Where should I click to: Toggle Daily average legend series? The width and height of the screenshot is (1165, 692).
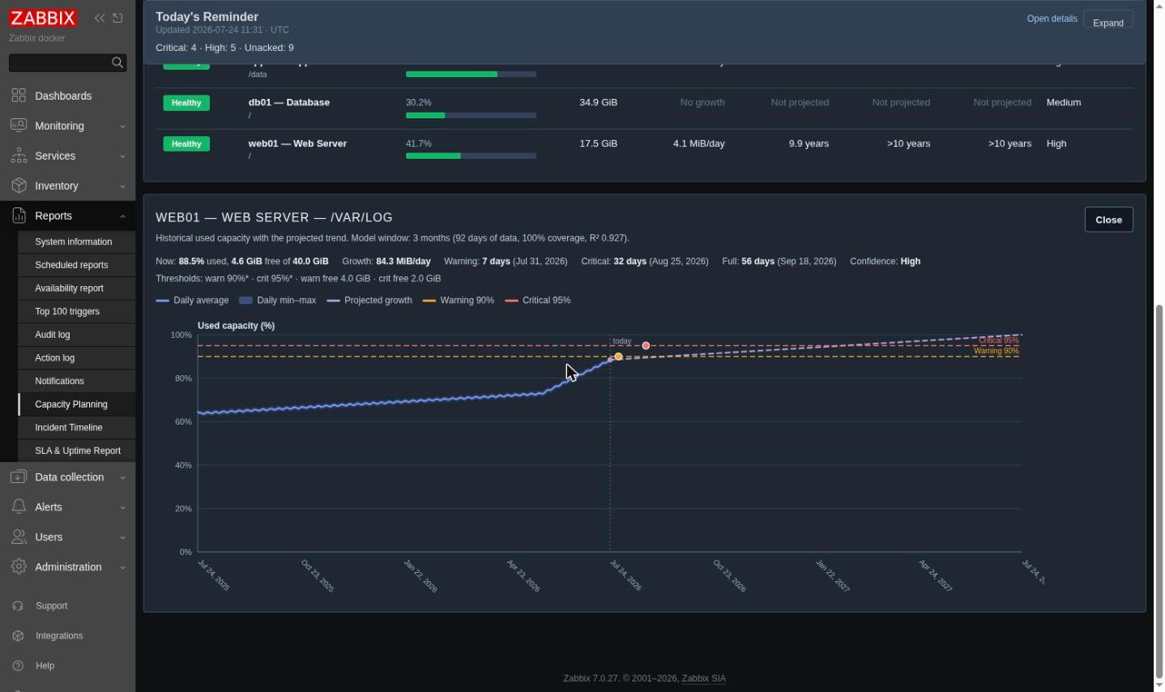point(192,301)
